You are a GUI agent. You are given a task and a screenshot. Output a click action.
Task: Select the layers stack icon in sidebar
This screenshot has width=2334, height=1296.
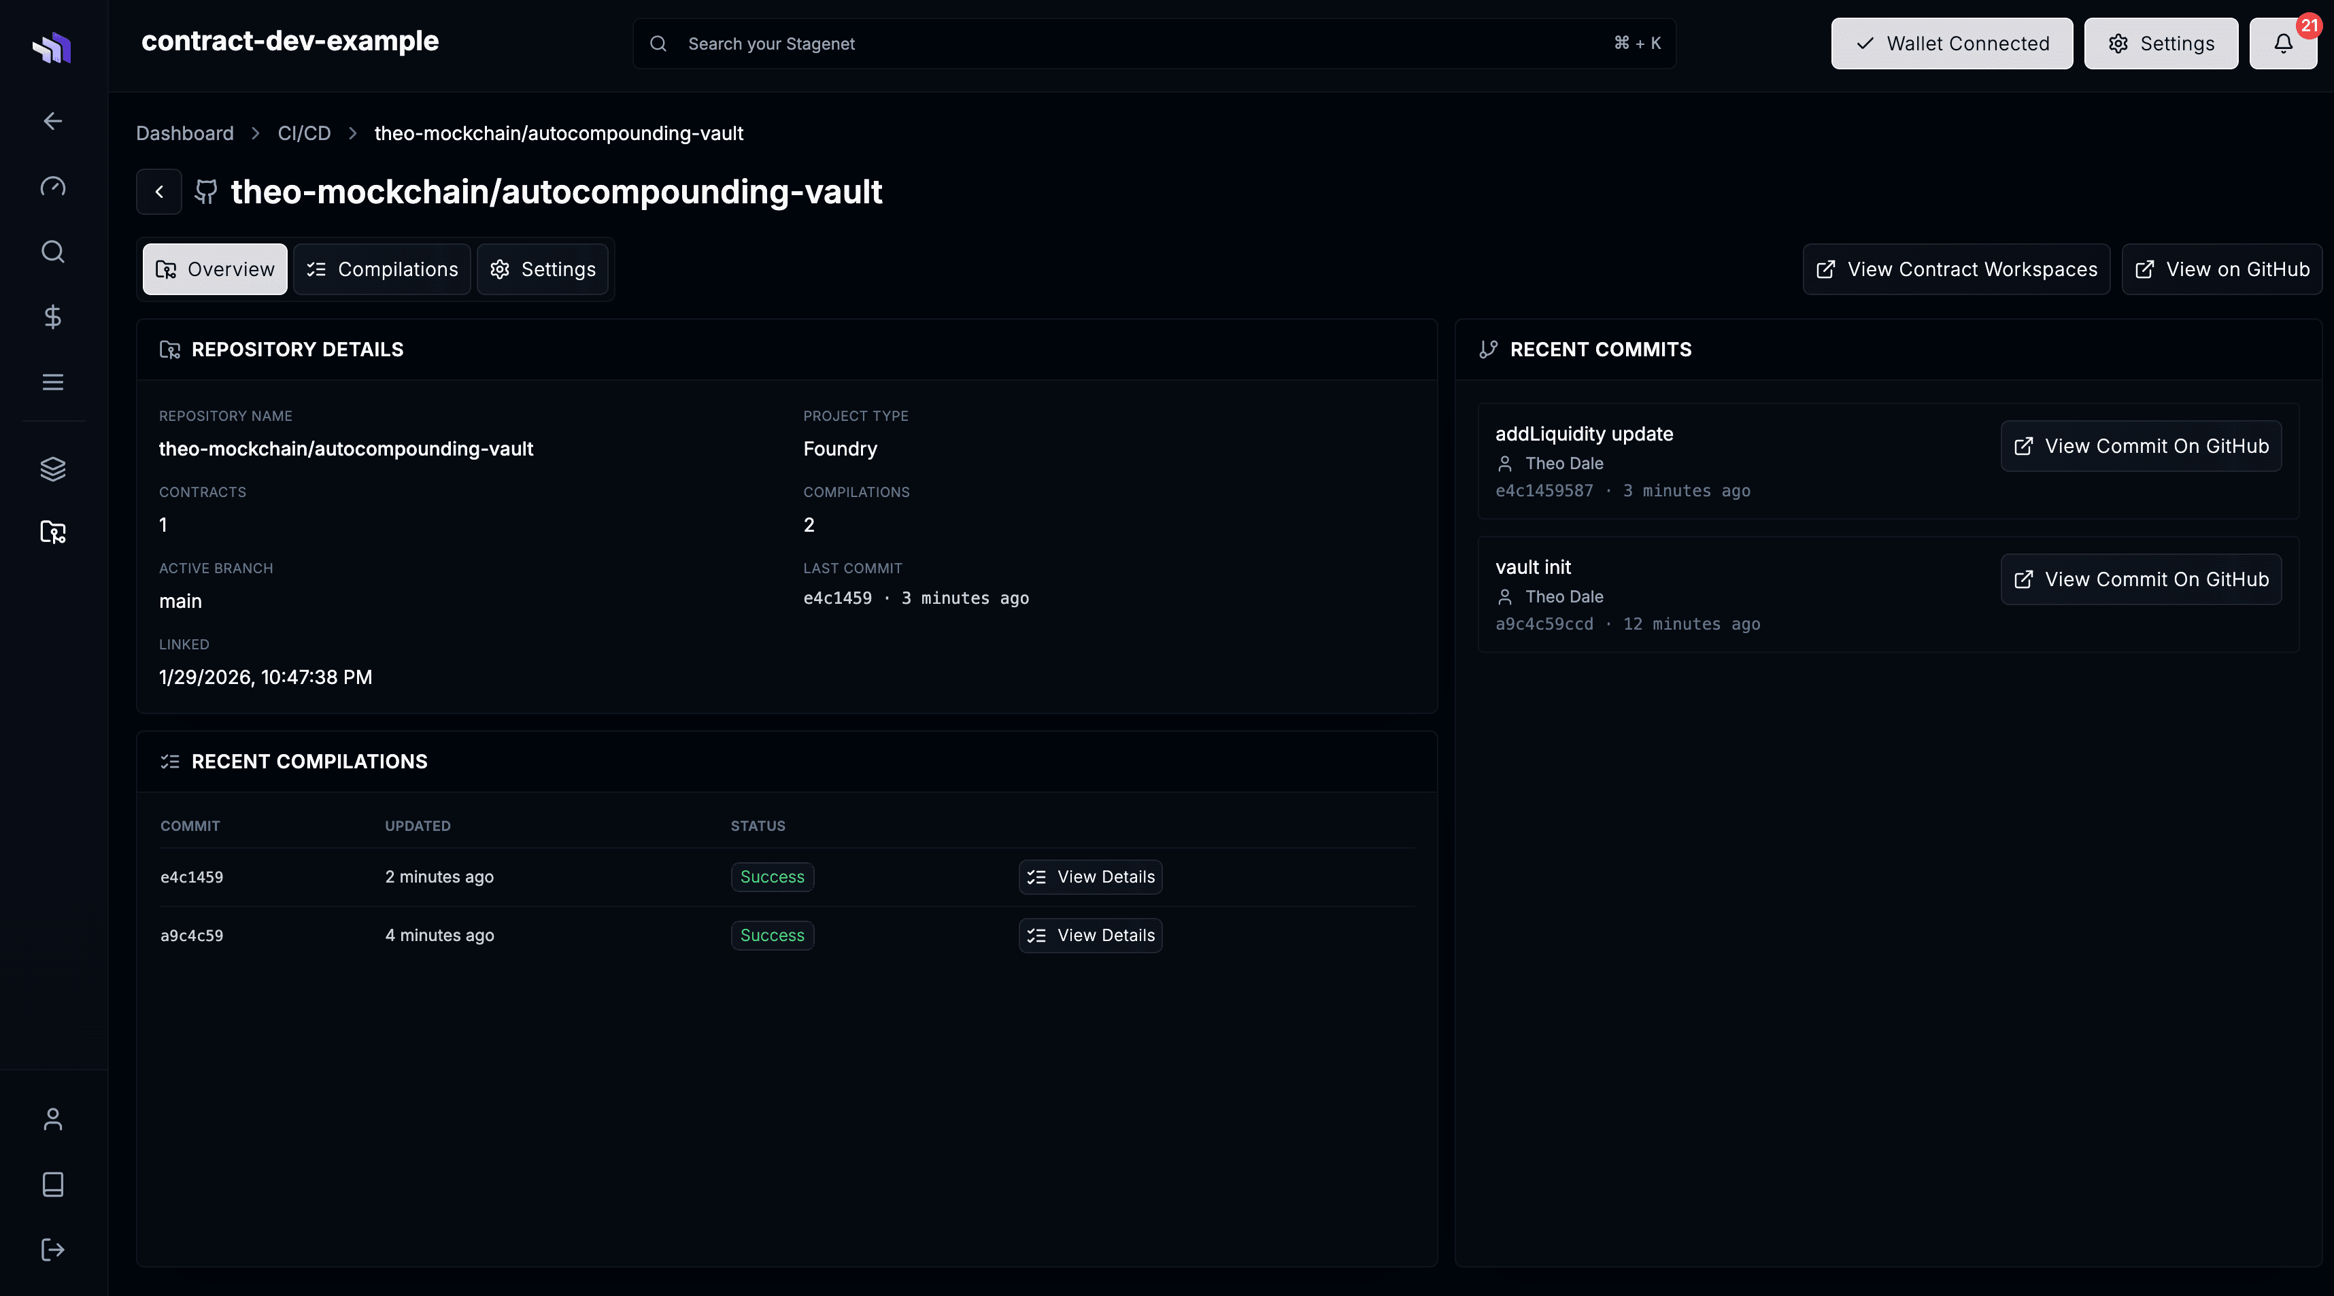pyautogui.click(x=52, y=468)
